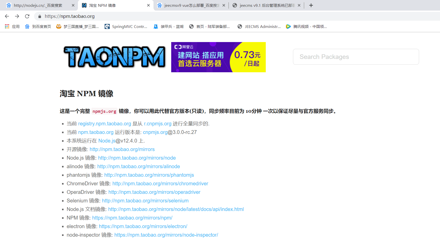Open the mirrors/alinode link
The height and width of the screenshot is (251, 440).
(139, 166)
